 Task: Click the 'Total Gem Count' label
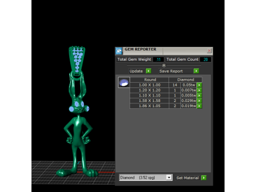(x=182, y=59)
